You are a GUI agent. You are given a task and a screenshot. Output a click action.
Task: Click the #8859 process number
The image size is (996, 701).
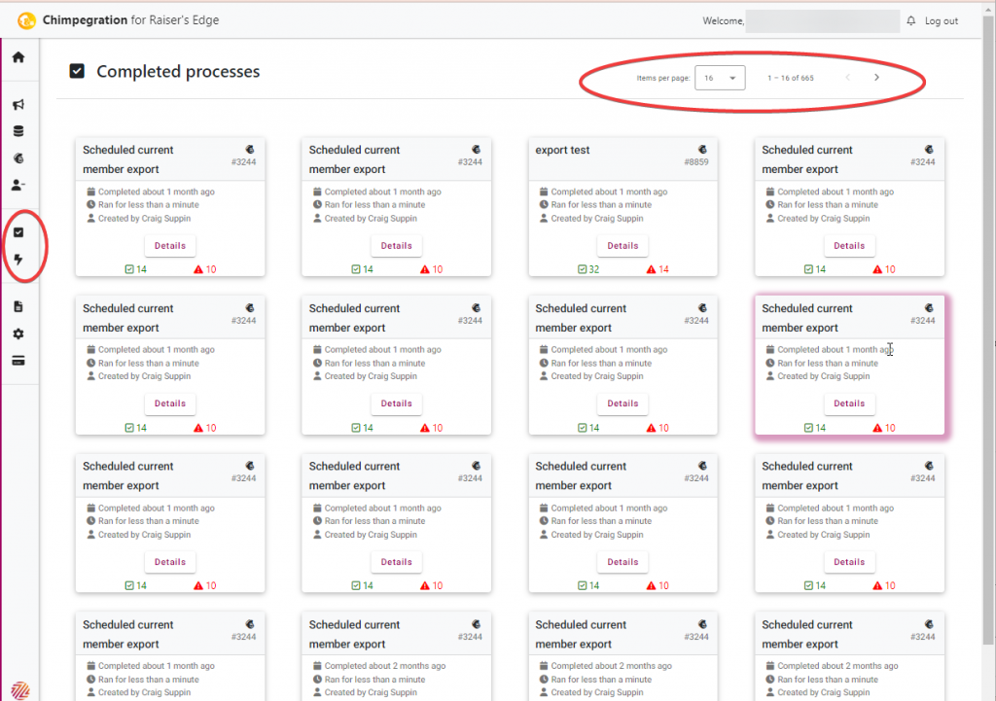point(696,162)
